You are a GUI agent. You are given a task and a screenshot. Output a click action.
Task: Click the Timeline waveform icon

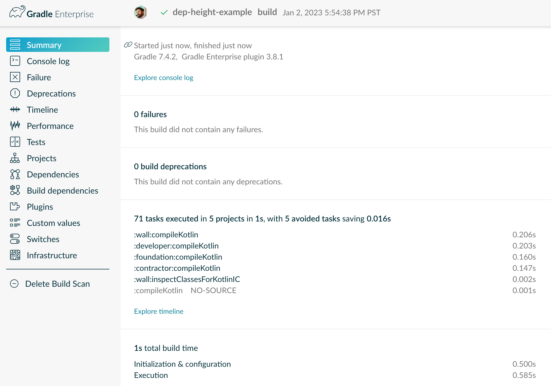(x=15, y=109)
